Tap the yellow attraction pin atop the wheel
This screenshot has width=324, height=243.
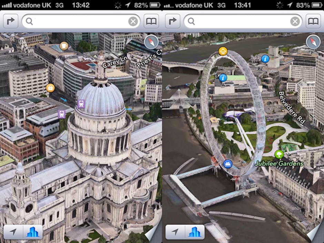click(x=223, y=51)
